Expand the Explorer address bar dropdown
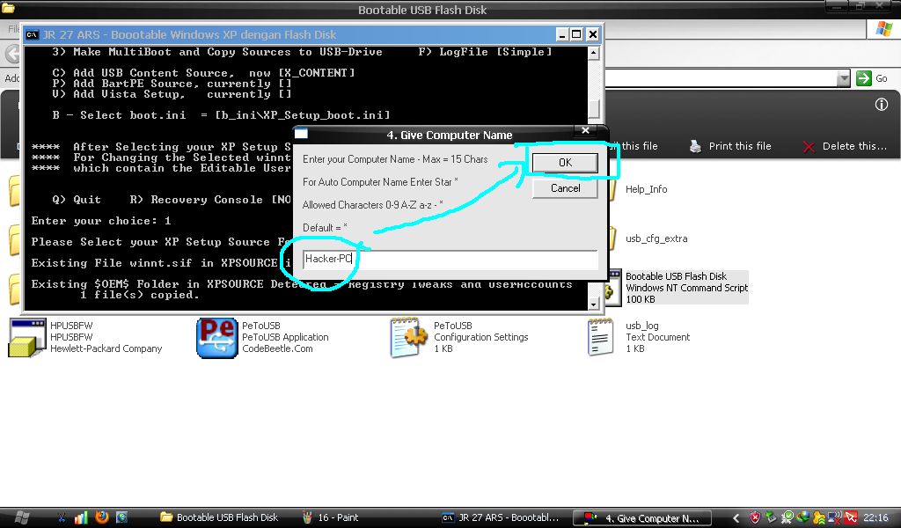Viewport: 901px width, 528px height. click(x=843, y=78)
